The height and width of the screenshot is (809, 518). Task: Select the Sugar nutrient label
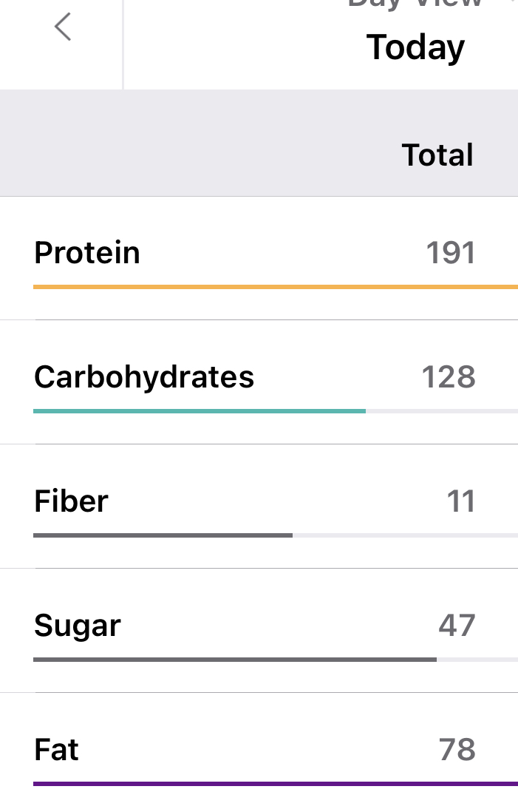78,626
